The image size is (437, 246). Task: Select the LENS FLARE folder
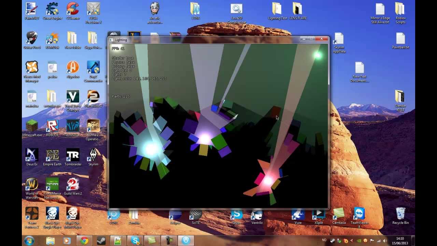tap(298, 11)
